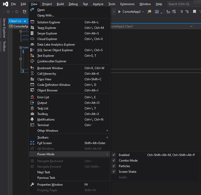Toggle the Particles option
This screenshot has height=195, width=201.
click(x=124, y=166)
